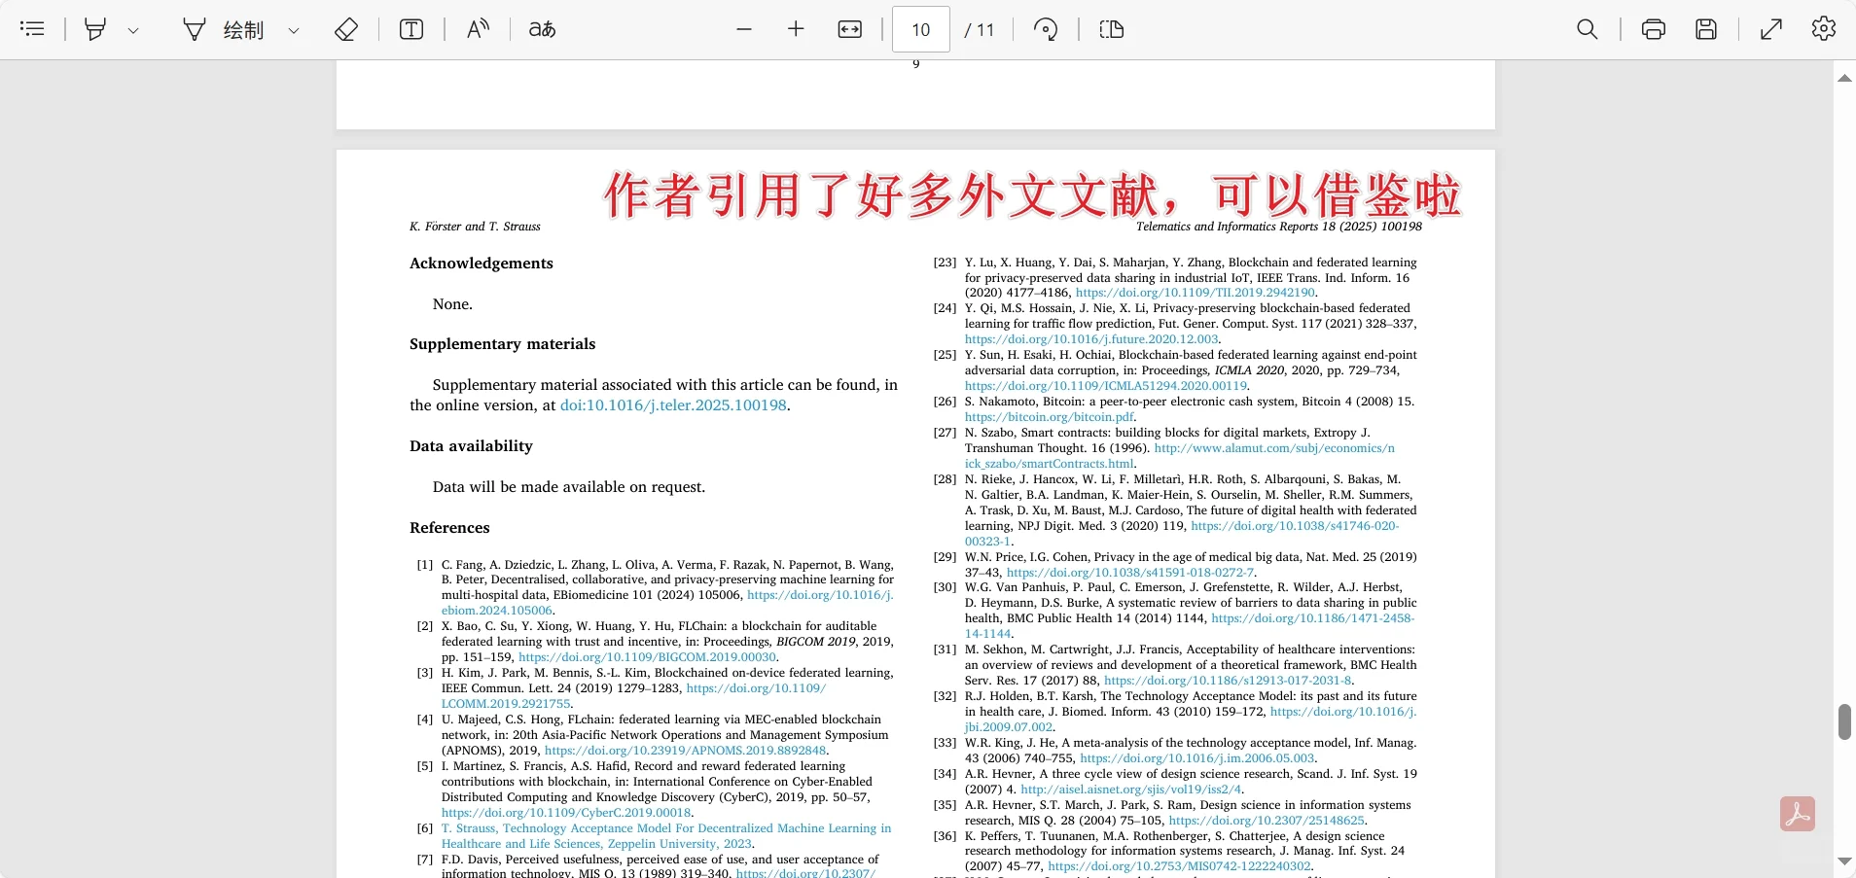
Task: Switch page view layout
Action: point(1112,29)
